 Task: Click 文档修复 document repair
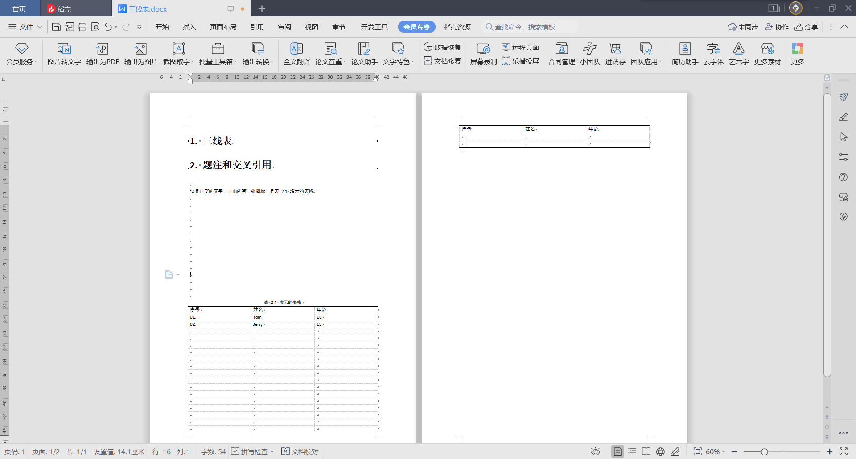tap(442, 61)
